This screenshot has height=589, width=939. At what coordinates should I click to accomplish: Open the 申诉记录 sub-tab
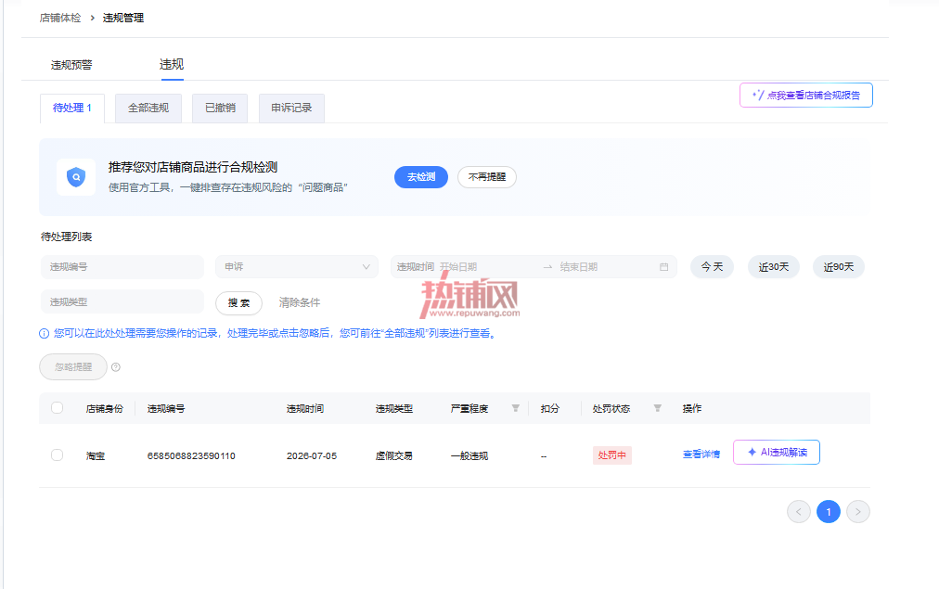click(x=291, y=109)
